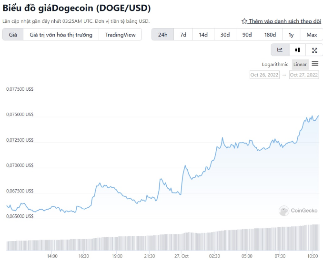Toggle Logarithmic chart scale

(275, 65)
